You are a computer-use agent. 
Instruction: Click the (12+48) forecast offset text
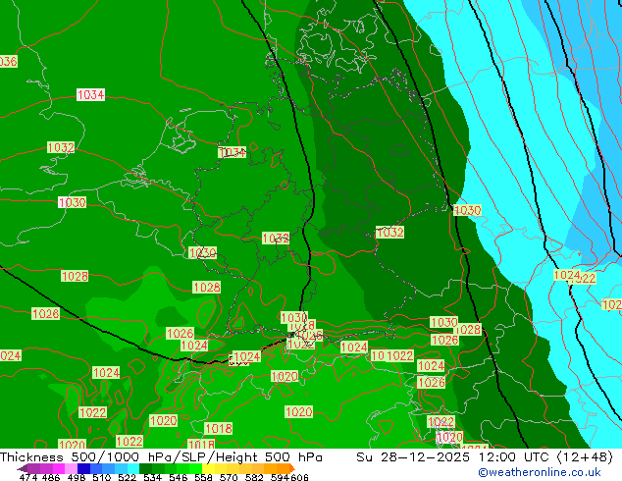pyautogui.click(x=590, y=456)
